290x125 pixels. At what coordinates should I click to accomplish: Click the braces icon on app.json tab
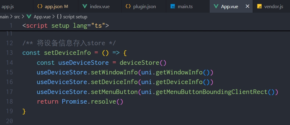(x=40, y=6)
